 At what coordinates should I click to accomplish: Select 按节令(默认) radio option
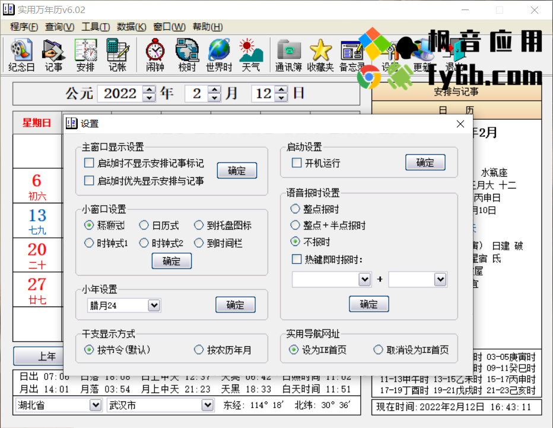click(89, 350)
